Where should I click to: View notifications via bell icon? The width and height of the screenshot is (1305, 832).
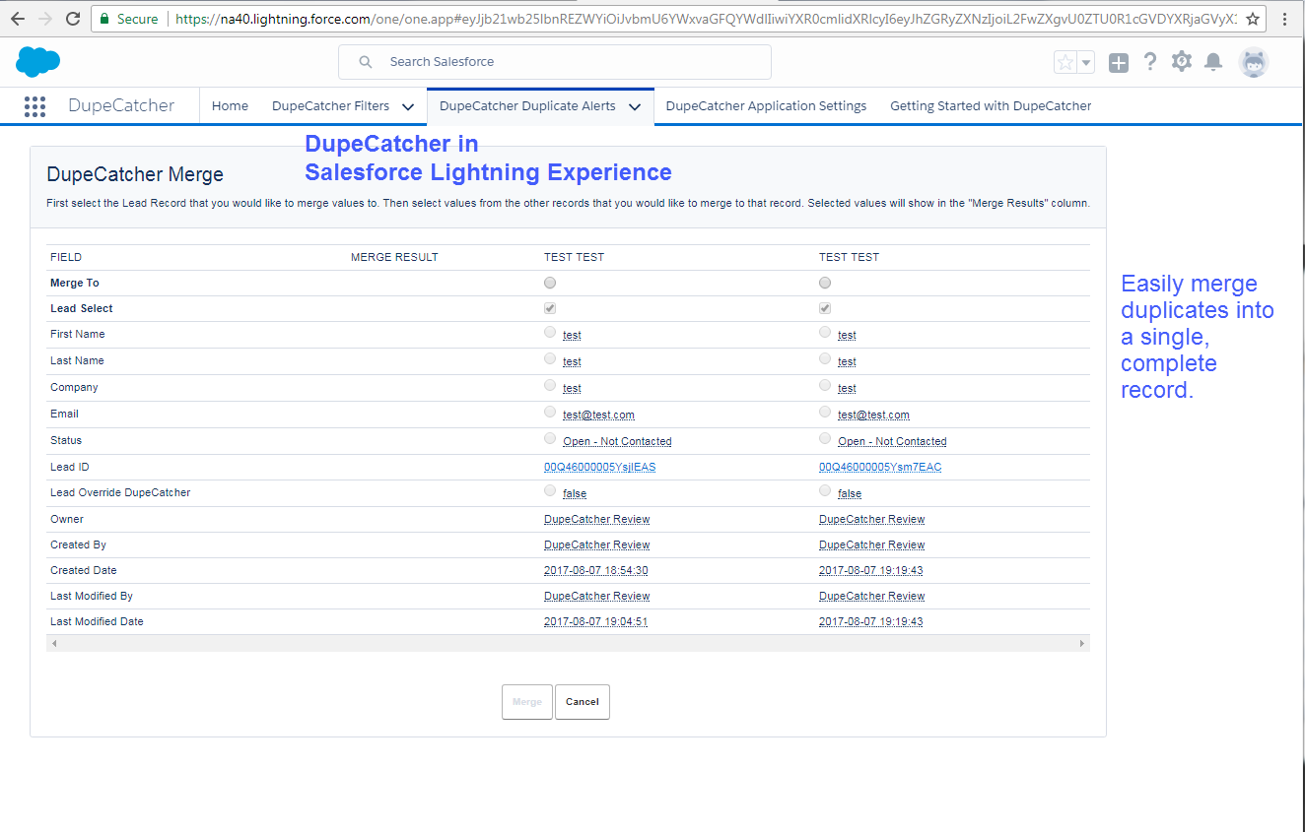(x=1213, y=63)
